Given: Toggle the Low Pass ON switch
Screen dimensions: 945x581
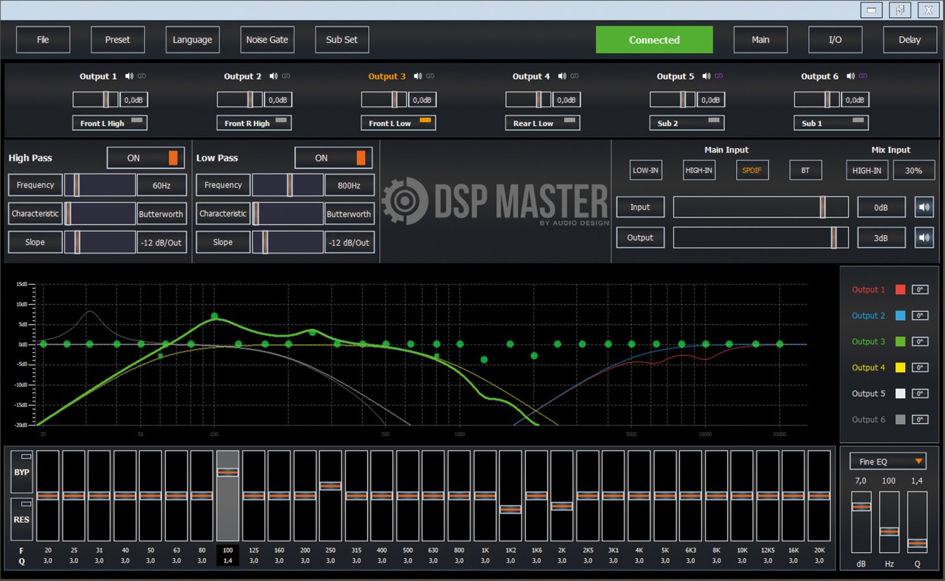Looking at the screenshot, I should [333, 158].
